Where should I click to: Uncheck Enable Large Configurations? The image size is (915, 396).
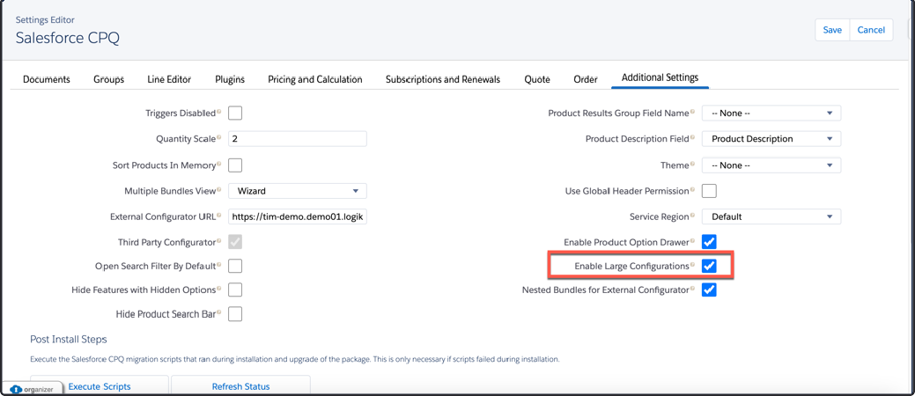[709, 266]
